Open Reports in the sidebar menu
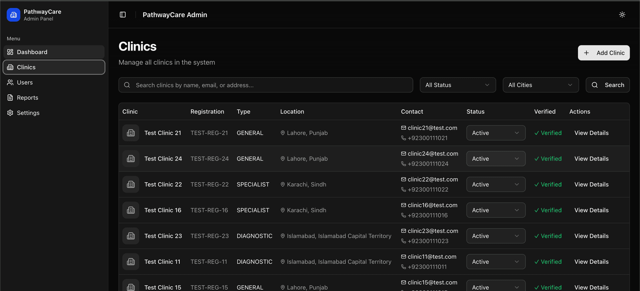Image resolution: width=640 pixels, height=291 pixels. coord(54,98)
